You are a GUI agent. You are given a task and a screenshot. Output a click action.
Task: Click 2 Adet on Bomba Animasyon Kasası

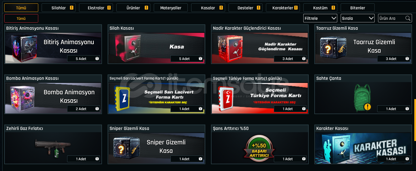click(84, 109)
